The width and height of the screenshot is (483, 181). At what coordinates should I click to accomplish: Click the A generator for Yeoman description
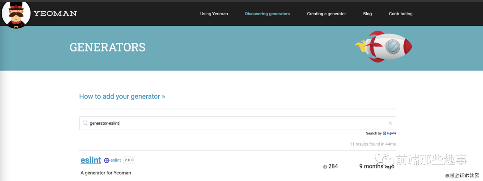pyautogui.click(x=106, y=173)
